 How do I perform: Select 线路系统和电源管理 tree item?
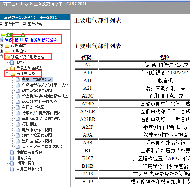(28, 57)
